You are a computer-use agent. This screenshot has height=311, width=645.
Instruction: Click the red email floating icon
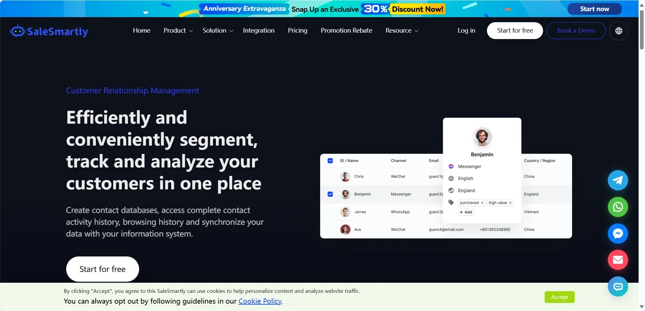pyautogui.click(x=618, y=260)
